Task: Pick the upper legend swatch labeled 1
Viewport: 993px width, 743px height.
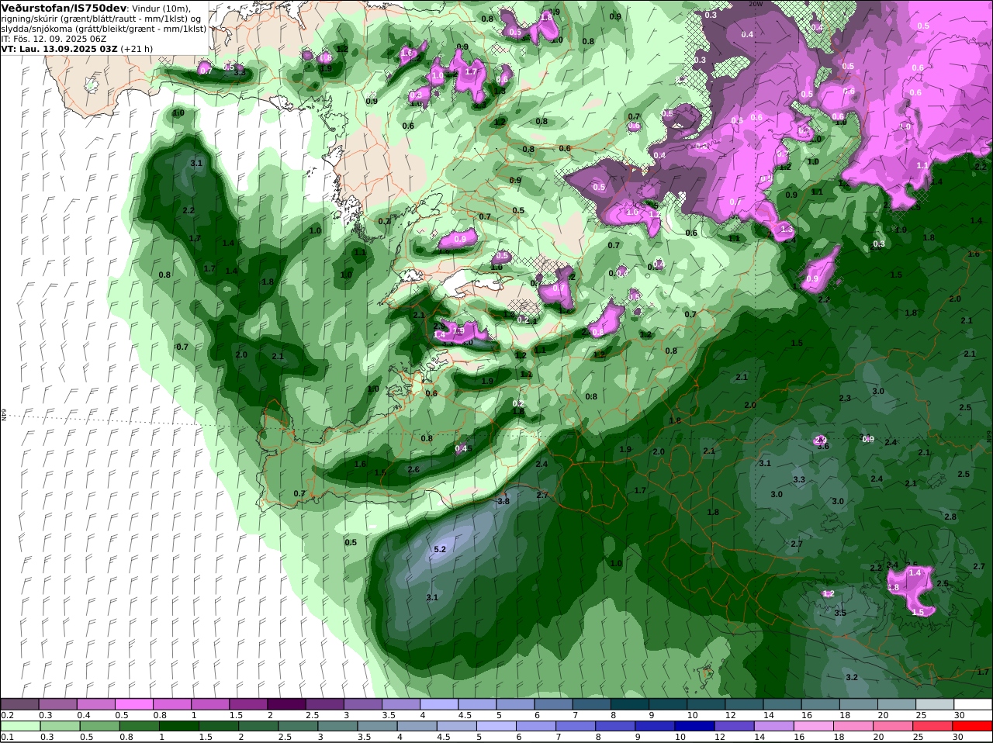Action: coord(210,704)
